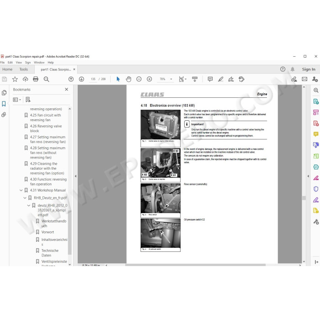
Task: Open the fit page options icon
Action: pos(182,79)
